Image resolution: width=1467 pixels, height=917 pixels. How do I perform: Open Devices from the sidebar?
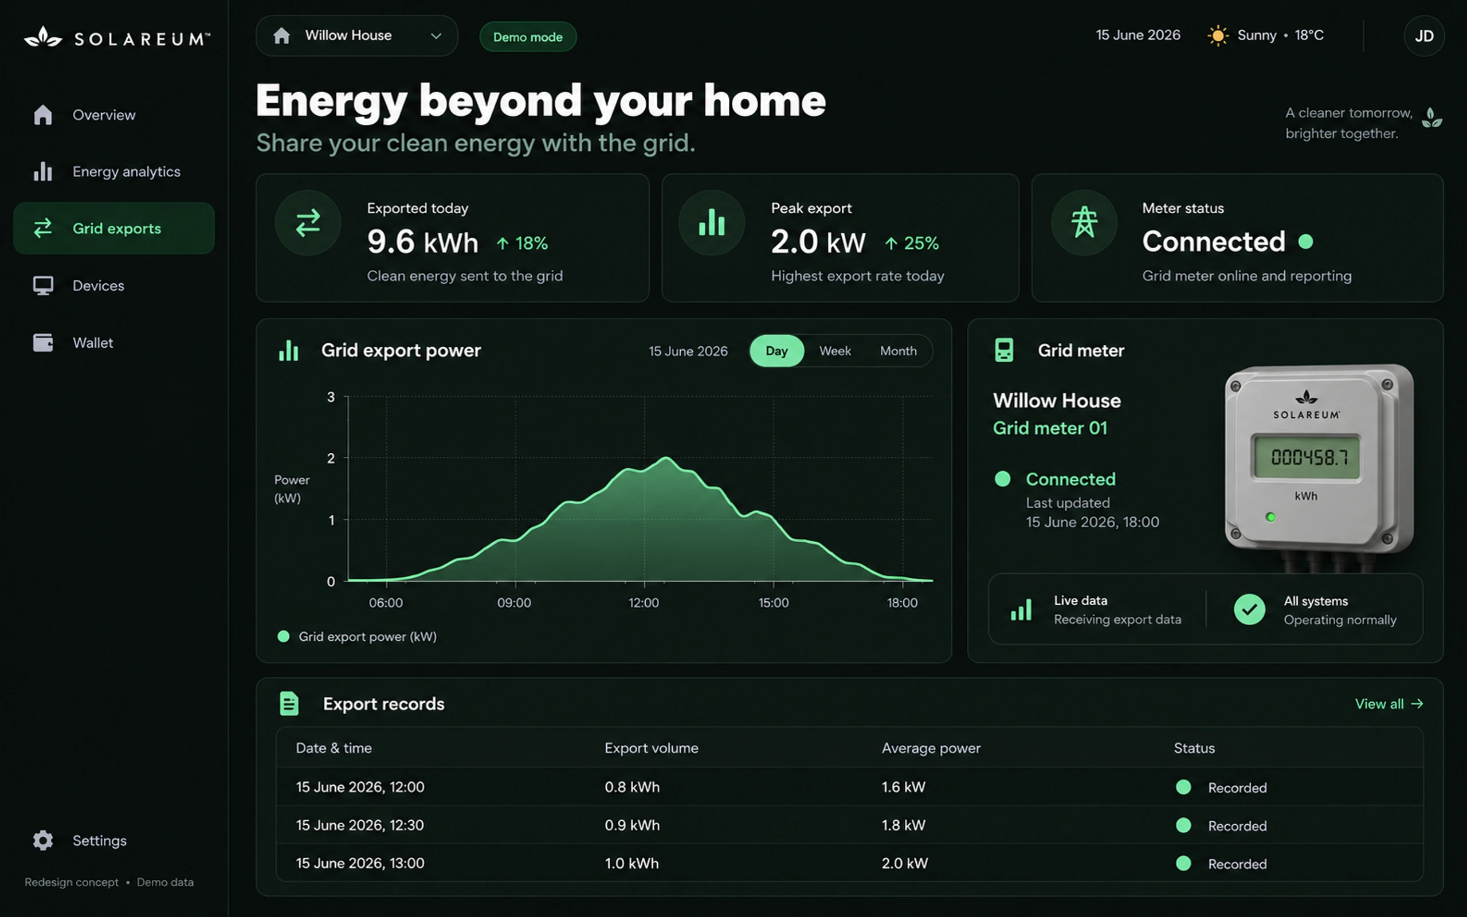tap(114, 285)
